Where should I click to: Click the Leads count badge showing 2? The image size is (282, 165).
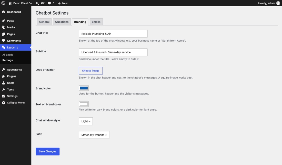click(17, 48)
